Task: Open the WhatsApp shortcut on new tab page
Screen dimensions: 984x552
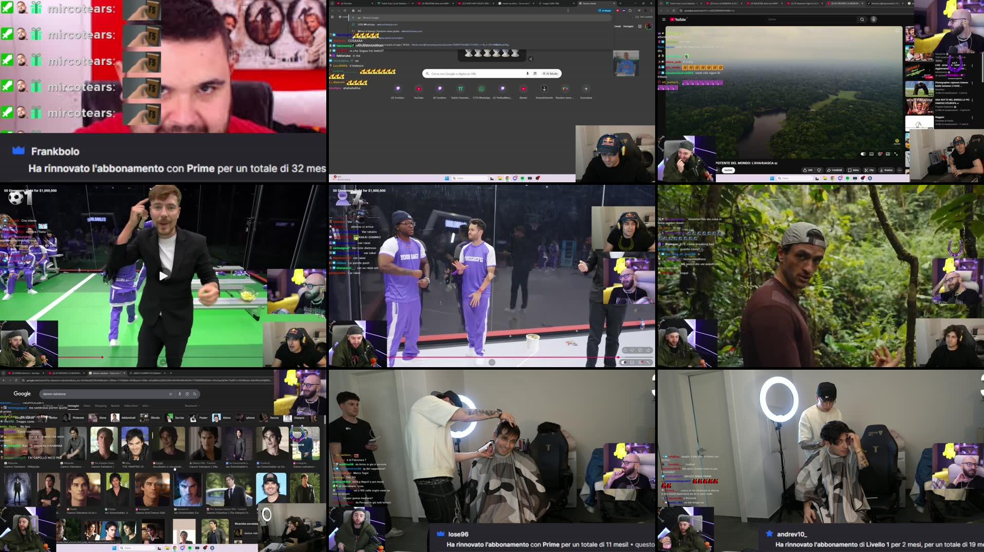Action: [x=481, y=89]
